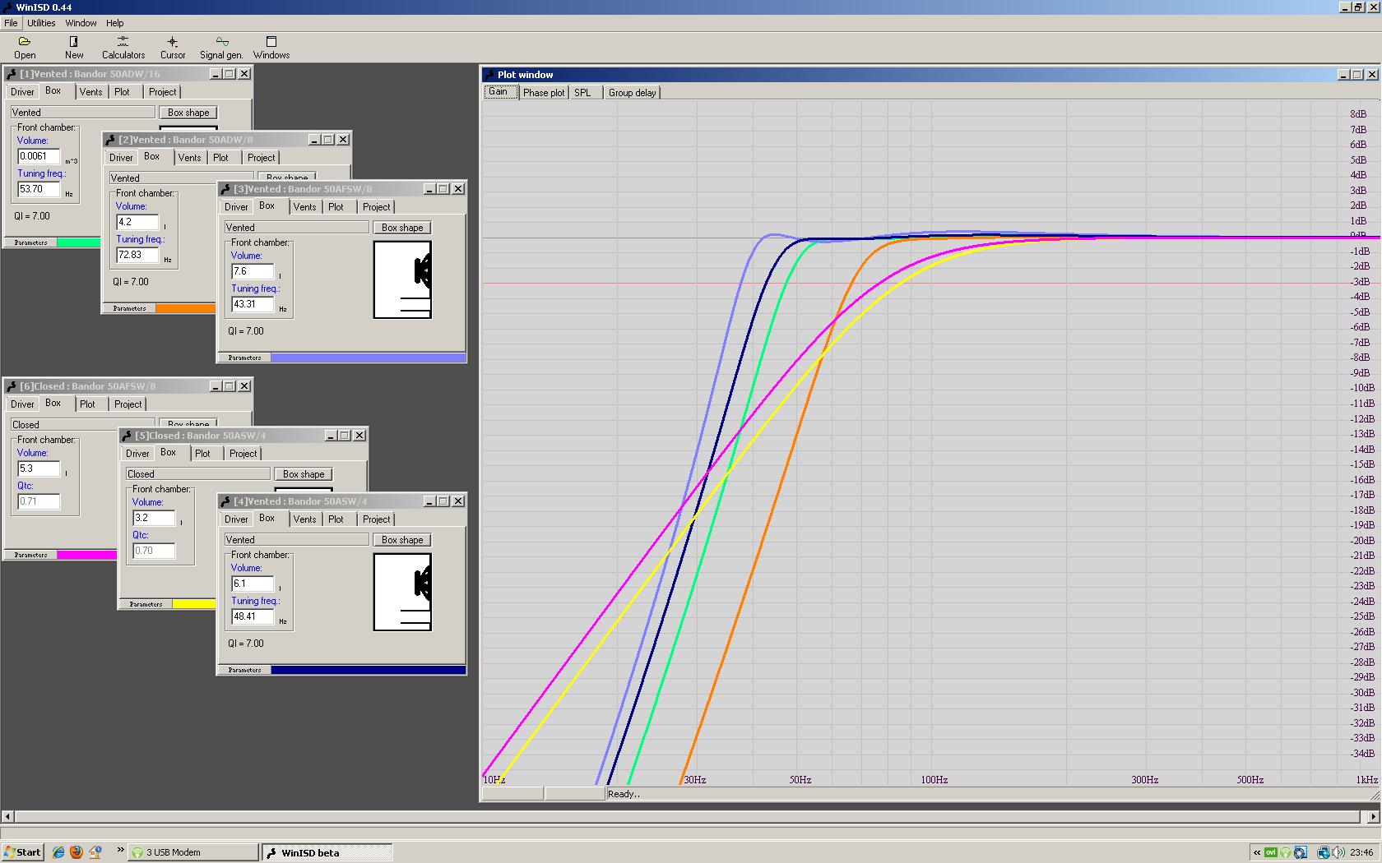Screen dimensions: 1382x863
Task: Launch Internet Explorer from quick launch
Action: coord(58,852)
